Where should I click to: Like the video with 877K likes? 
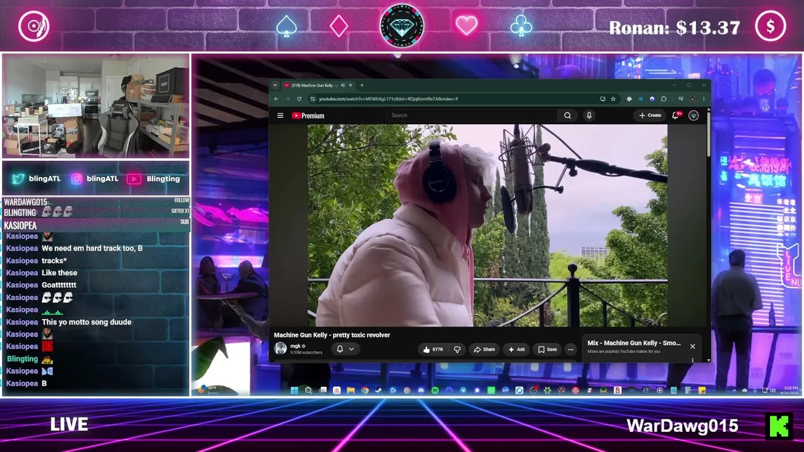tap(433, 349)
